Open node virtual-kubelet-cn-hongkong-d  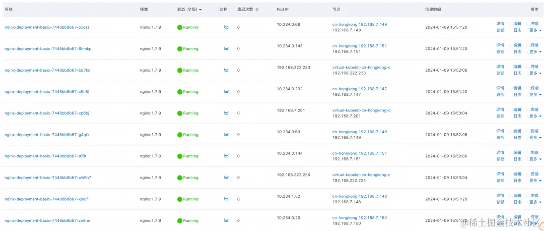[x=362, y=110]
